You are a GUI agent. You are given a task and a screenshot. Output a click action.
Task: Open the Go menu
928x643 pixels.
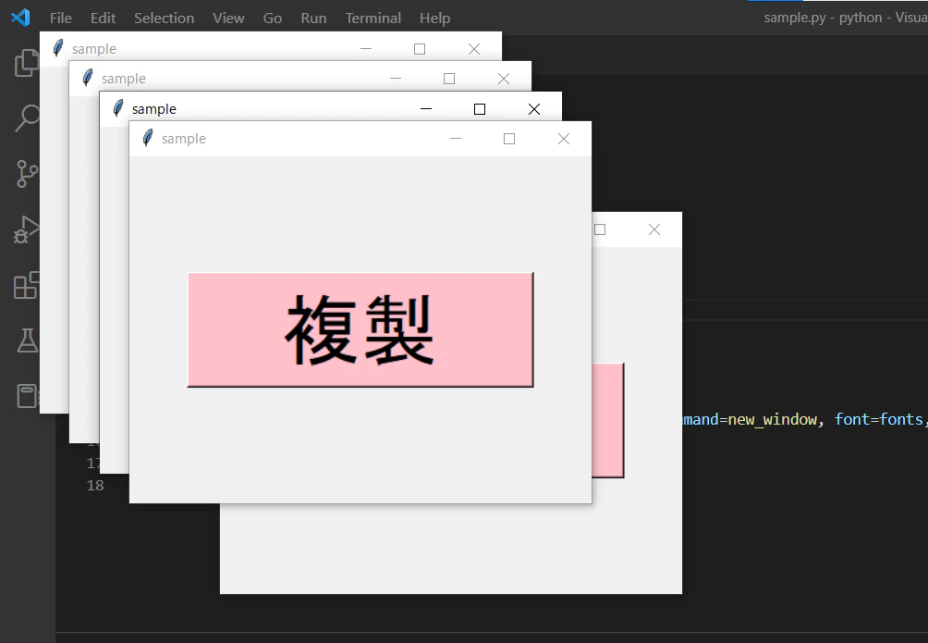click(273, 18)
